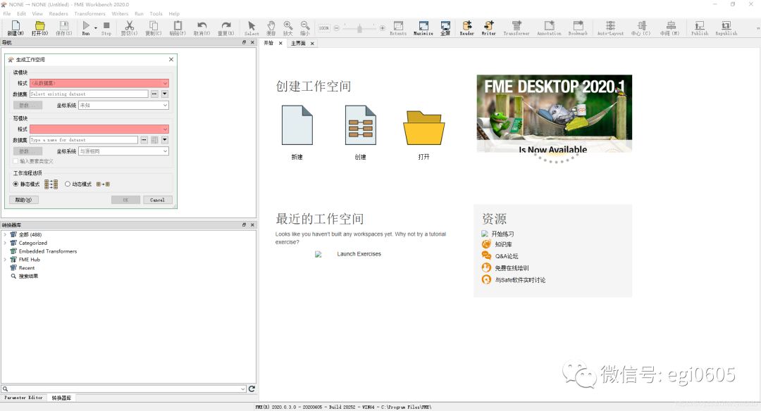Click Cancel in the 生成工作空间 dialog
Image resolution: width=761 pixels, height=411 pixels.
157,200
